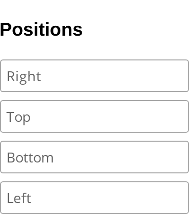
Task: Place cursor in the Right text box
Action: [x=94, y=76]
